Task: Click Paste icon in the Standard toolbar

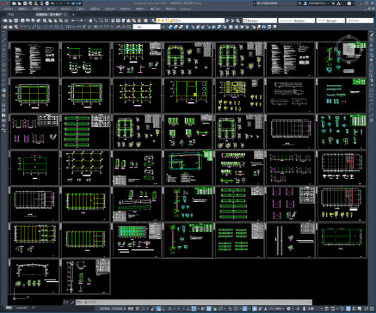Action: point(55,21)
